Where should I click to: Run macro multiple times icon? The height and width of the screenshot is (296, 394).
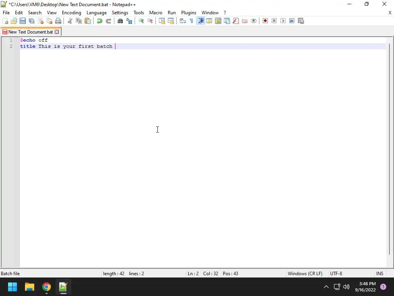292,21
